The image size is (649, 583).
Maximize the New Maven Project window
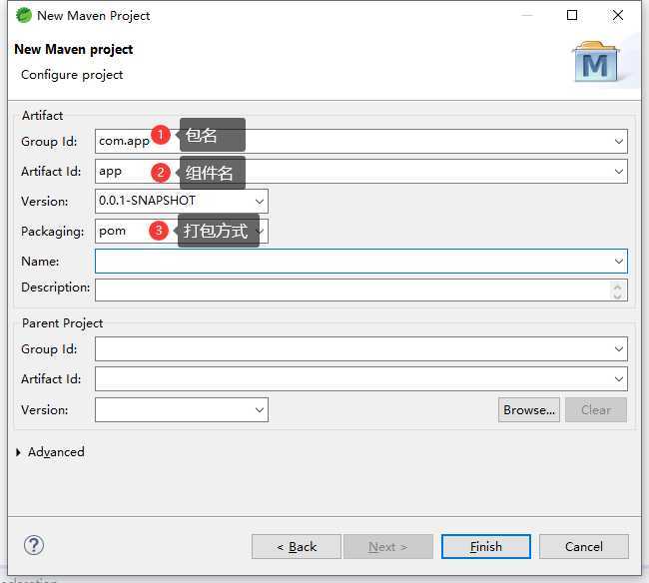572,15
